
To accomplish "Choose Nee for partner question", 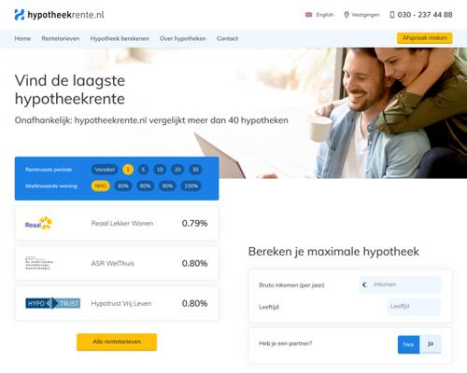I will coord(408,344).
